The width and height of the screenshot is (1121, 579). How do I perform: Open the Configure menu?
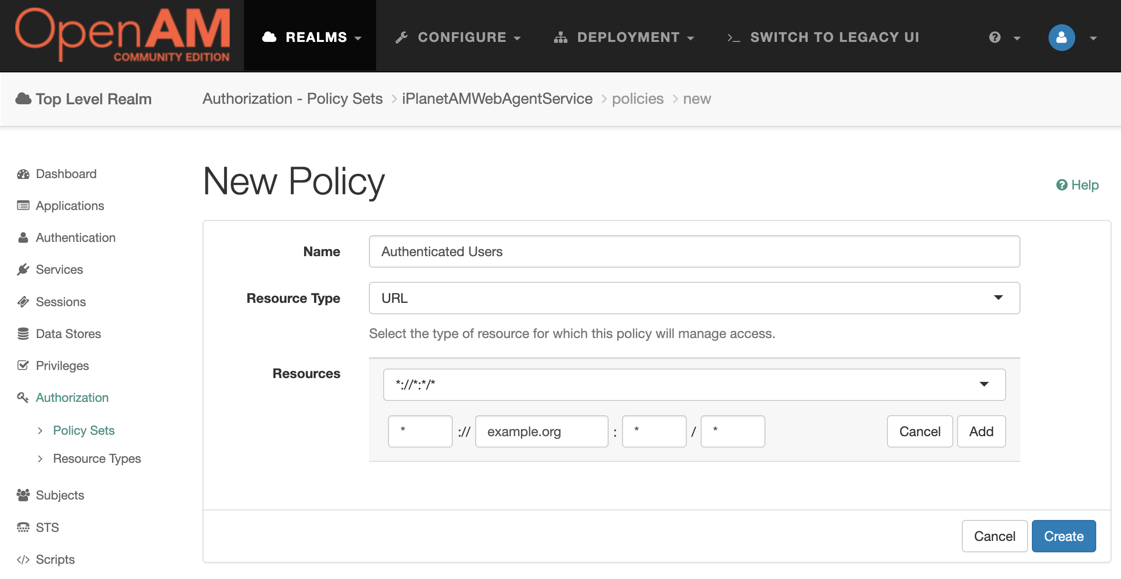click(458, 37)
